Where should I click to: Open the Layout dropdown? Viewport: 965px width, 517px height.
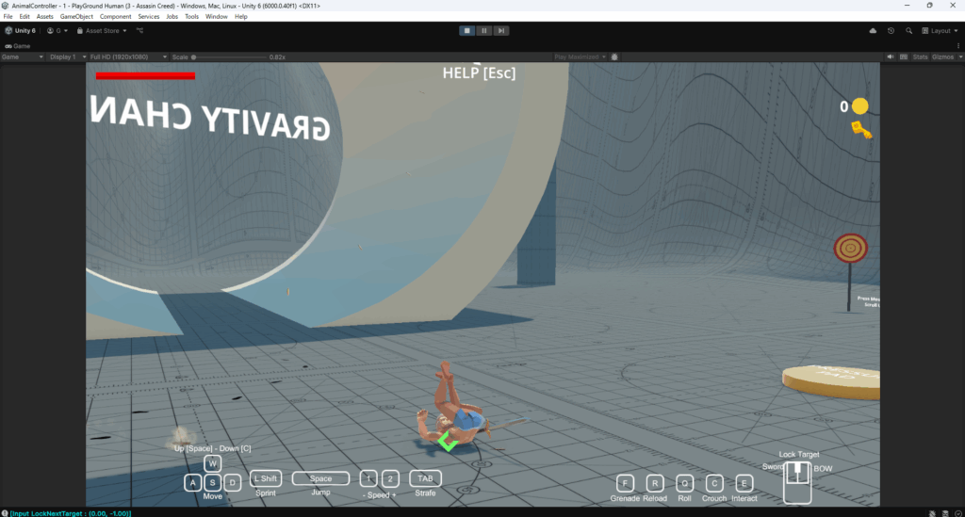[x=940, y=31]
